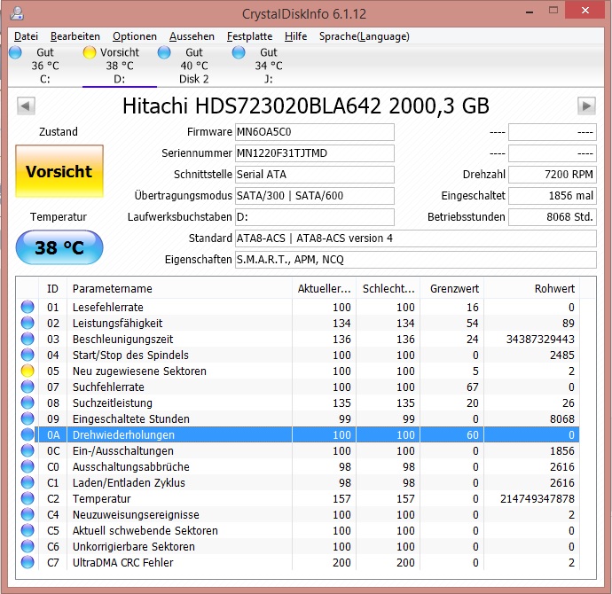612x594 pixels.
Task: Open the Optionen menu
Action: click(135, 36)
